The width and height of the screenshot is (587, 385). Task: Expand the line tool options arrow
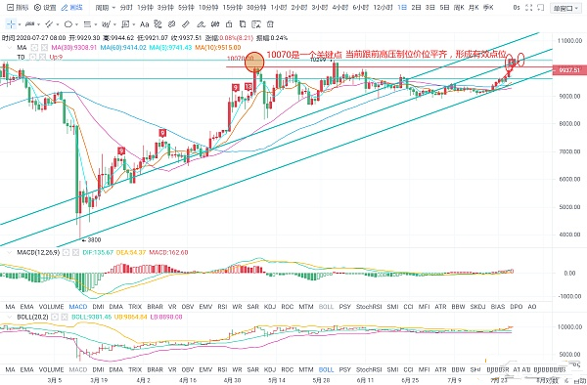pos(38,24)
